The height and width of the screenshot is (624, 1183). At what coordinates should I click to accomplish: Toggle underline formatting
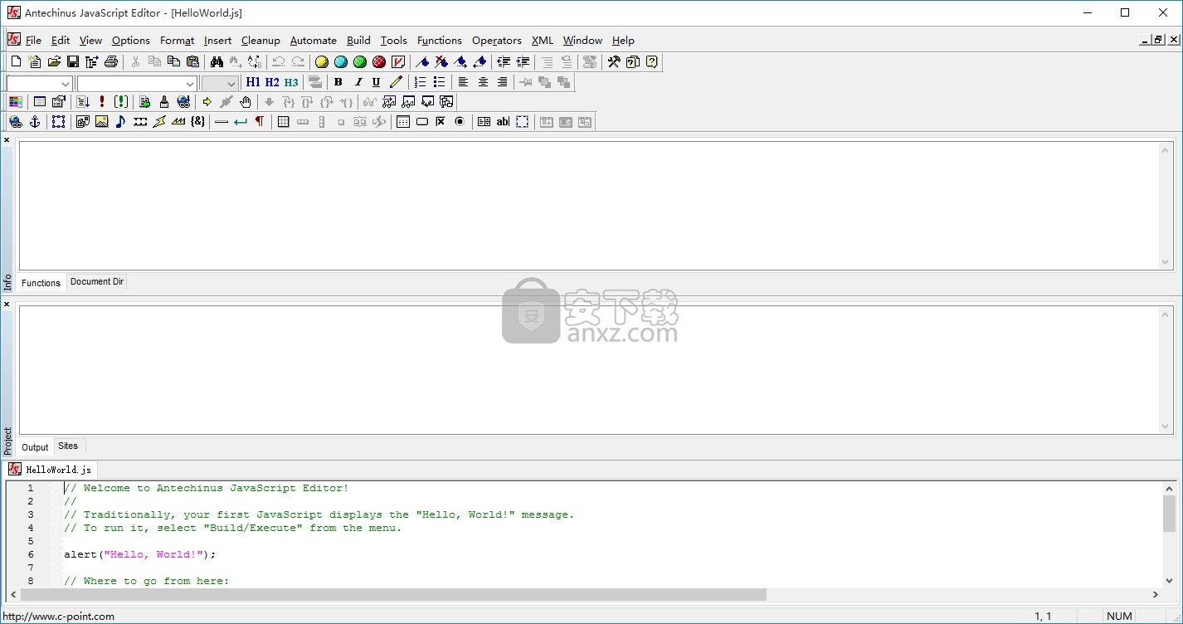(x=377, y=82)
